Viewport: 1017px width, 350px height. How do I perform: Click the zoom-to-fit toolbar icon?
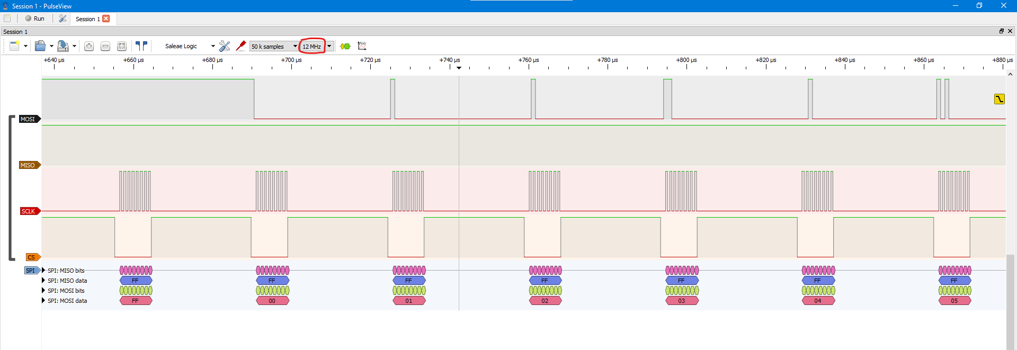[x=122, y=47]
